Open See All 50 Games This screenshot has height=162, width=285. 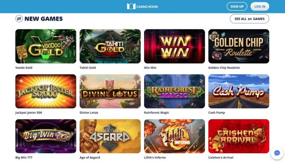249,19
